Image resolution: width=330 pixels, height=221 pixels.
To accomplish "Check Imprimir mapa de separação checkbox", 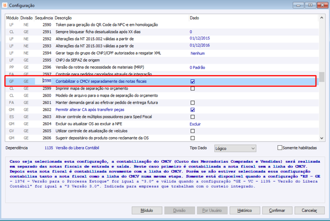I will pos(193,88).
